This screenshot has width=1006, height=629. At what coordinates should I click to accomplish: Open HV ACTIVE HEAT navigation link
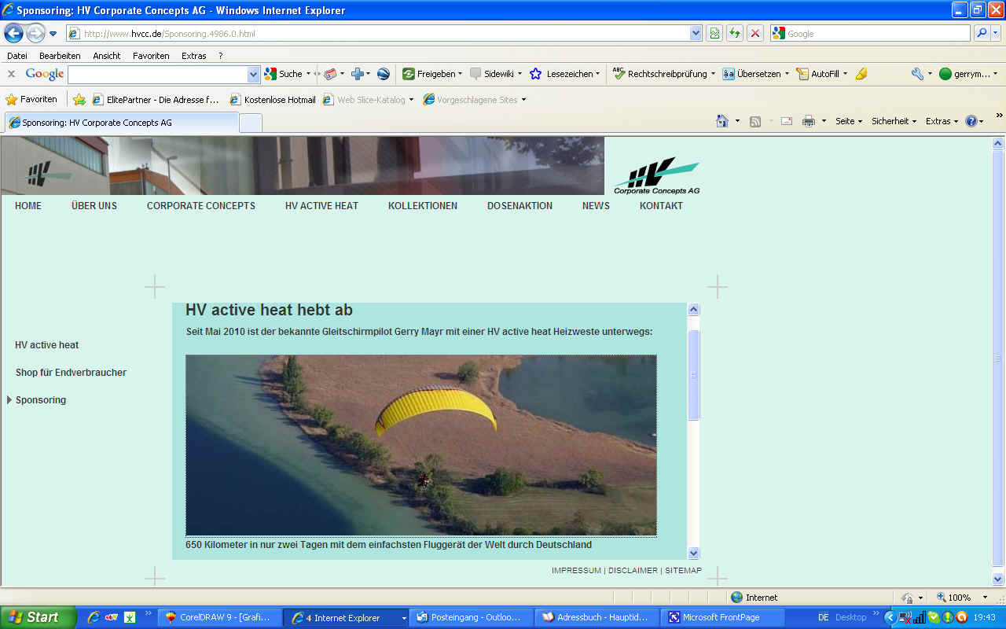[321, 206]
